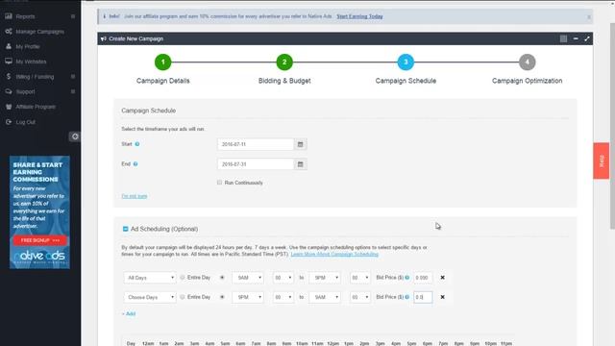Click the Log Out arrow icon
This screenshot has height=346, width=615.
tap(9, 122)
